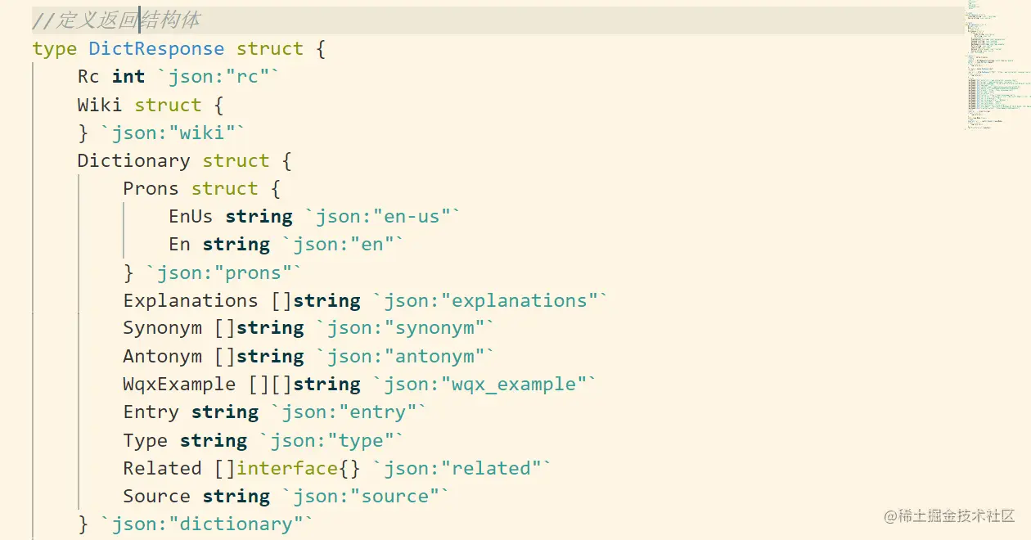This screenshot has height=540, width=1031.
Task: Click the Rc int field line
Action: pyautogui.click(x=179, y=77)
